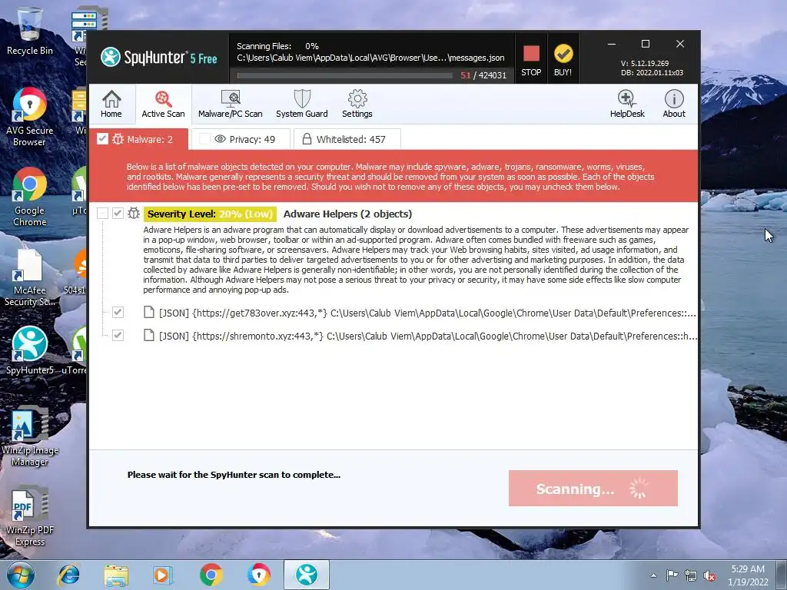Image resolution: width=787 pixels, height=590 pixels.
Task: Open the Windows Start menu
Action: [x=21, y=575]
